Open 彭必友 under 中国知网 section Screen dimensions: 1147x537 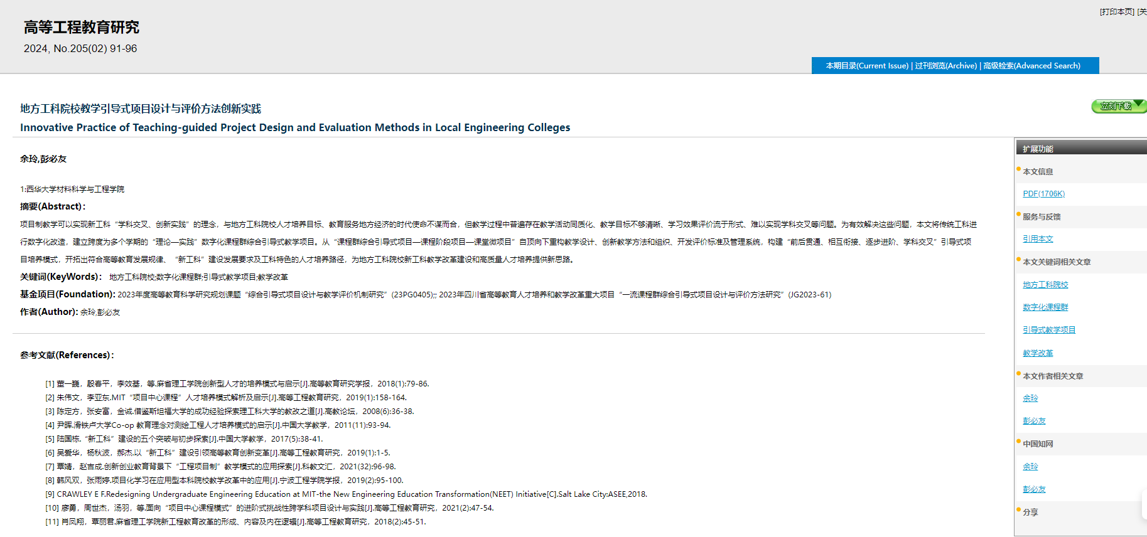pyautogui.click(x=1034, y=489)
